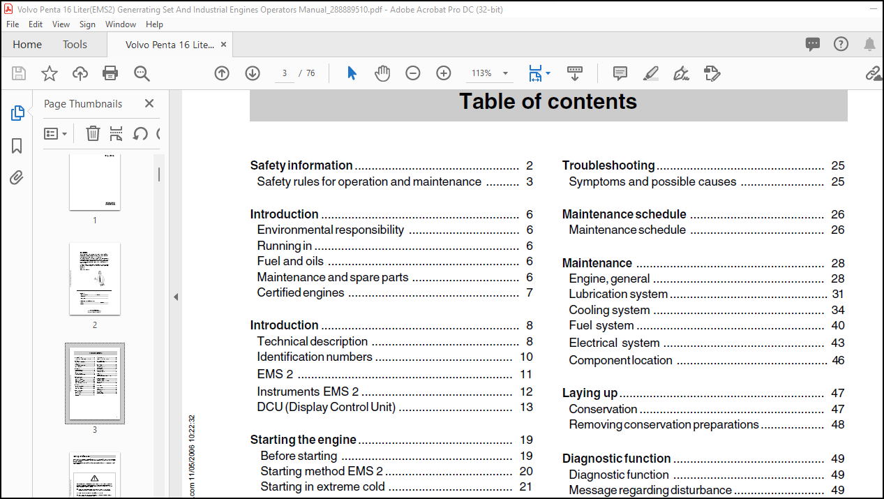Open the Page Thumbnails sidebar icon
Viewport: 884px width, 499px height.
coord(17,113)
